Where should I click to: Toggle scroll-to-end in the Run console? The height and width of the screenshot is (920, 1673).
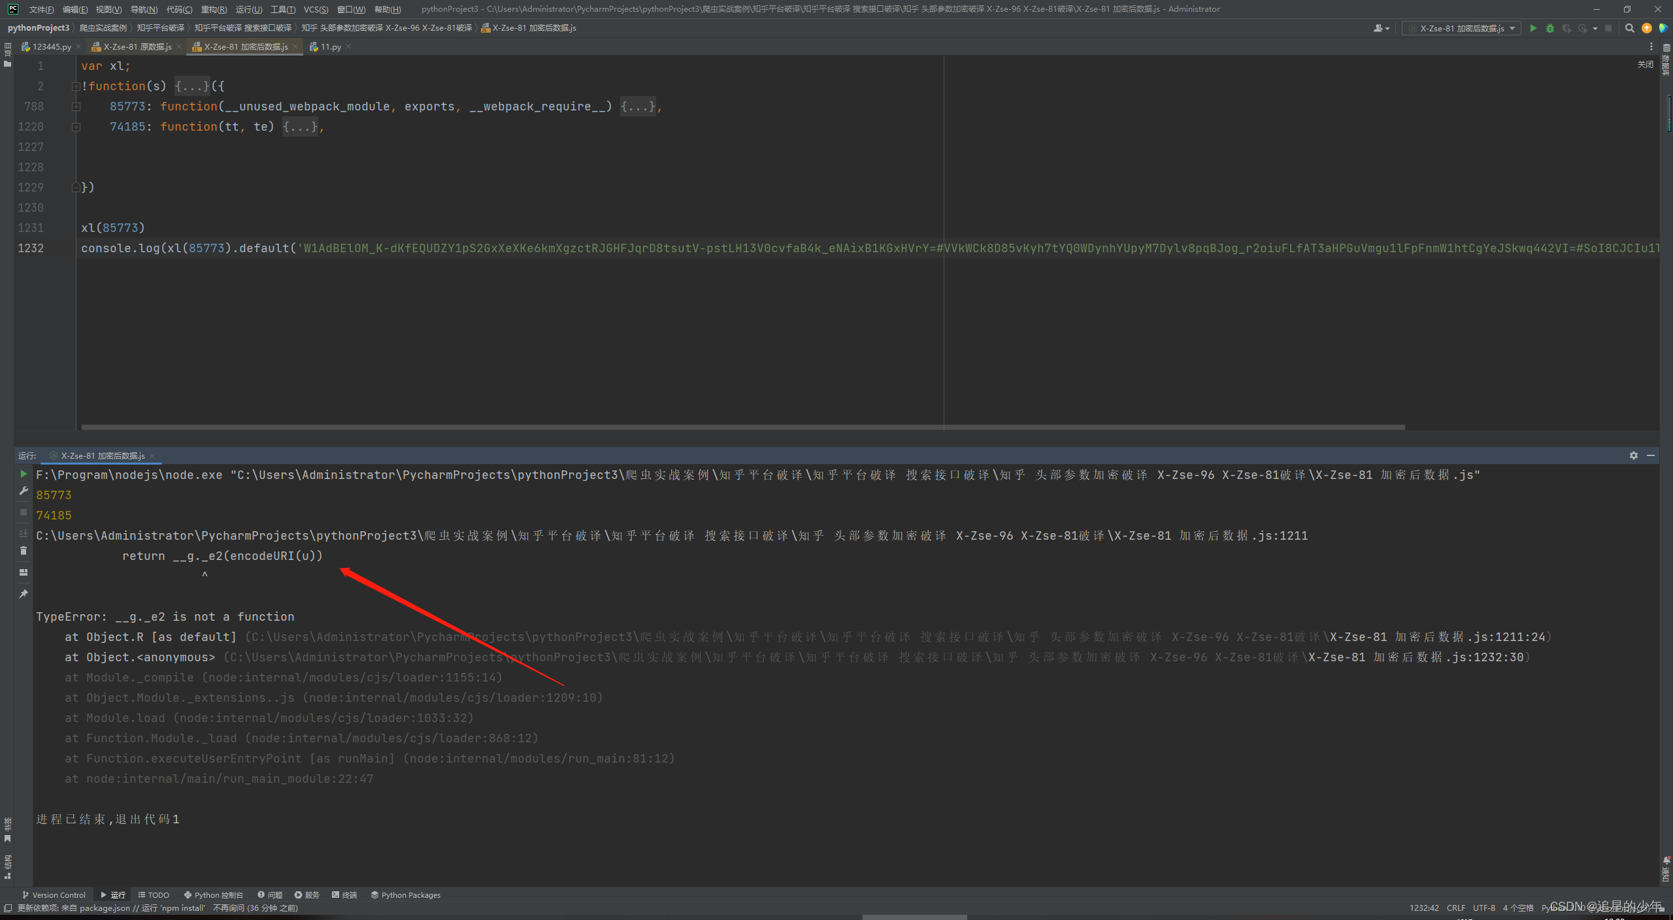coord(24,533)
